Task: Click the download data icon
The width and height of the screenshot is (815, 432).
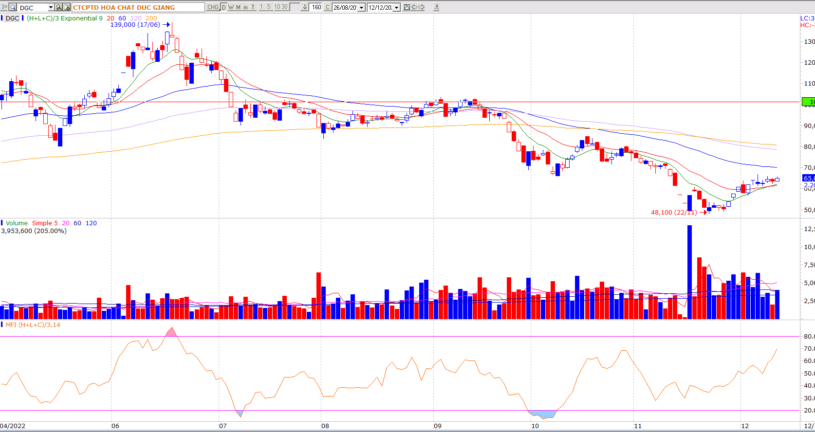Action: click(436, 7)
